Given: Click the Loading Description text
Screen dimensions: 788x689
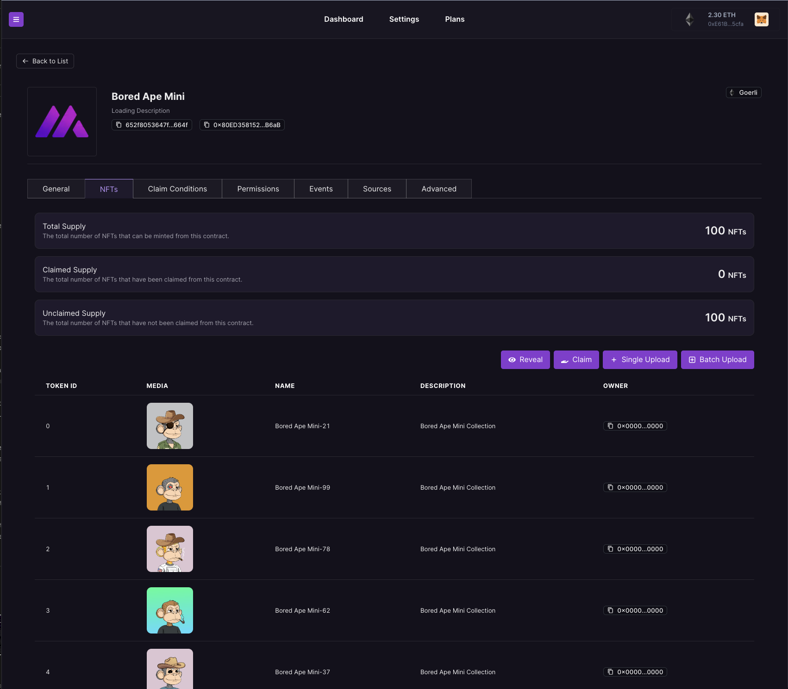Looking at the screenshot, I should point(141,111).
